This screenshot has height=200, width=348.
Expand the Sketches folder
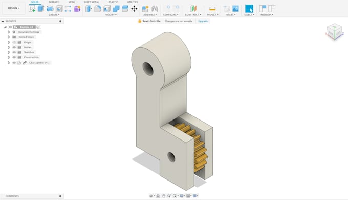[9, 52]
